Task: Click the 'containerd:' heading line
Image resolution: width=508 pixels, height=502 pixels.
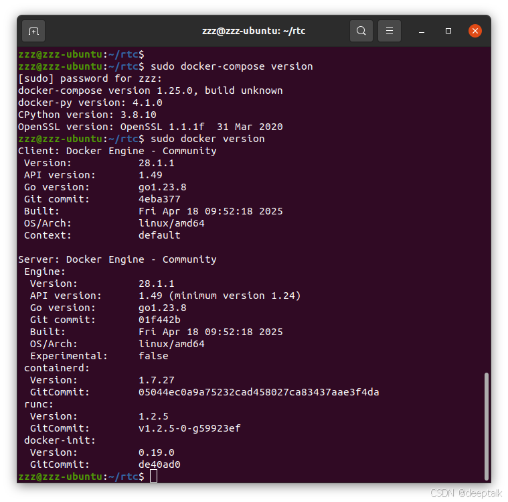Action: 57,368
